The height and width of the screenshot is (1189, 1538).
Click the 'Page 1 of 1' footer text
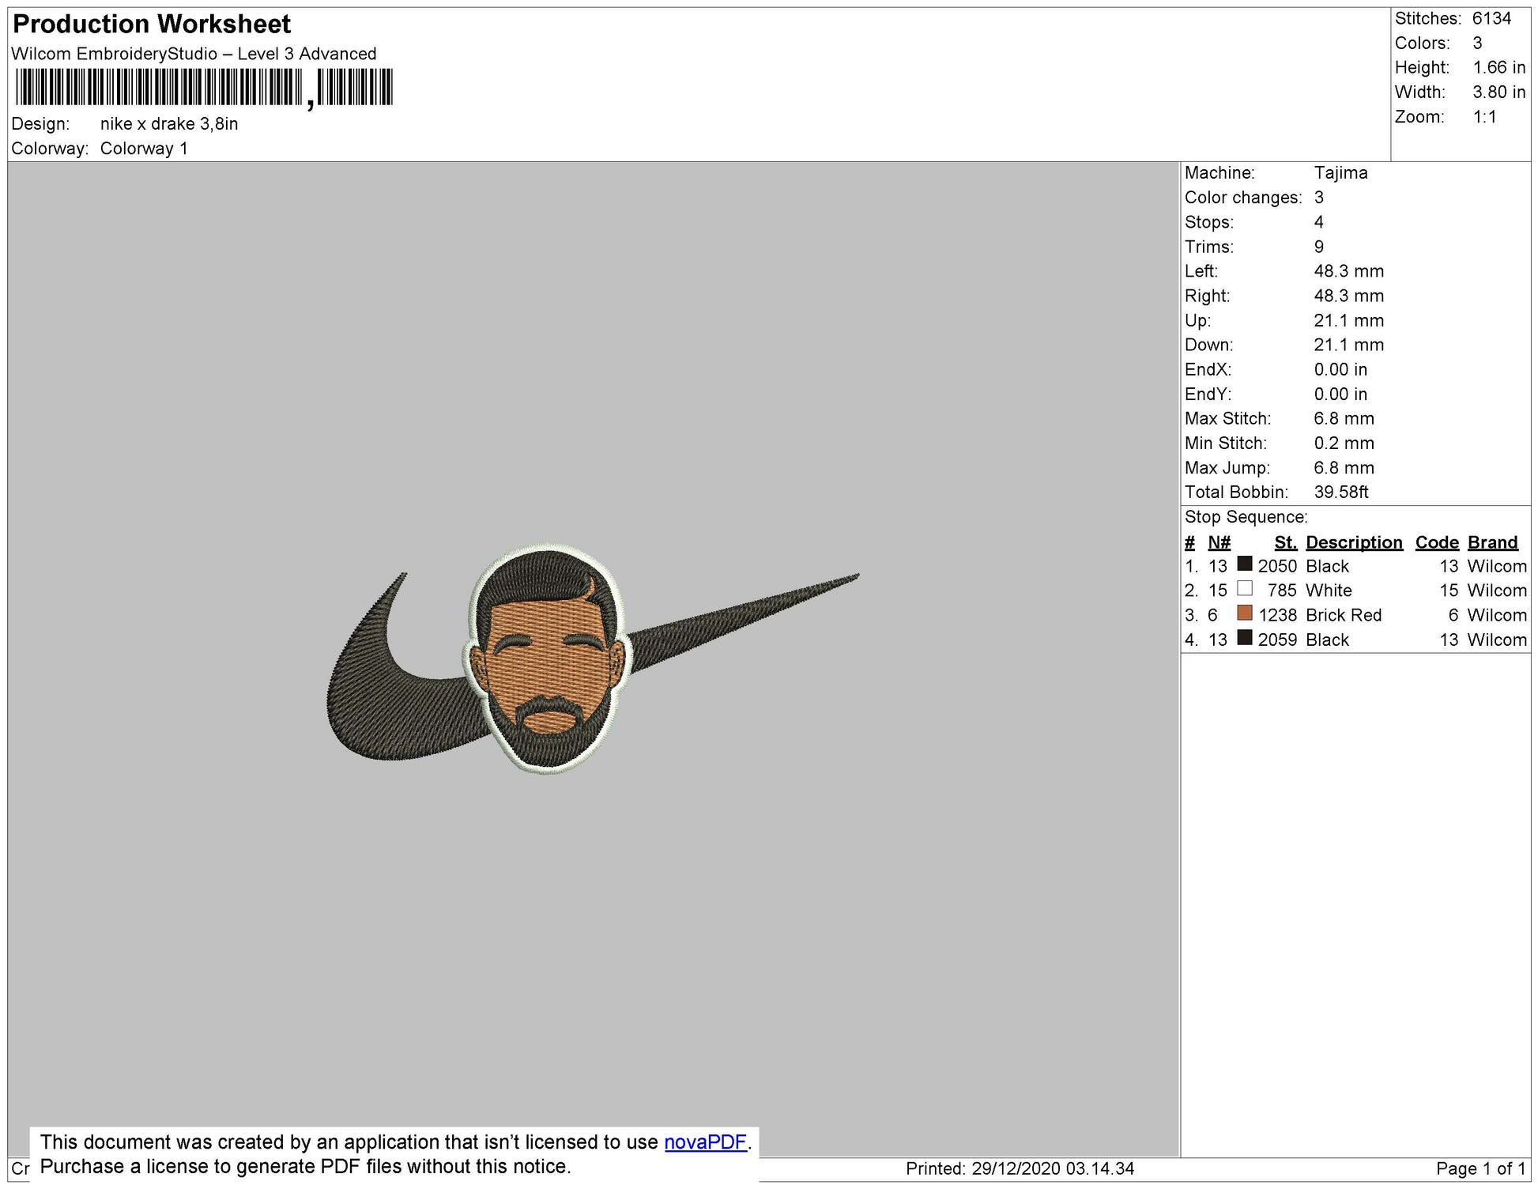[x=1480, y=1168]
